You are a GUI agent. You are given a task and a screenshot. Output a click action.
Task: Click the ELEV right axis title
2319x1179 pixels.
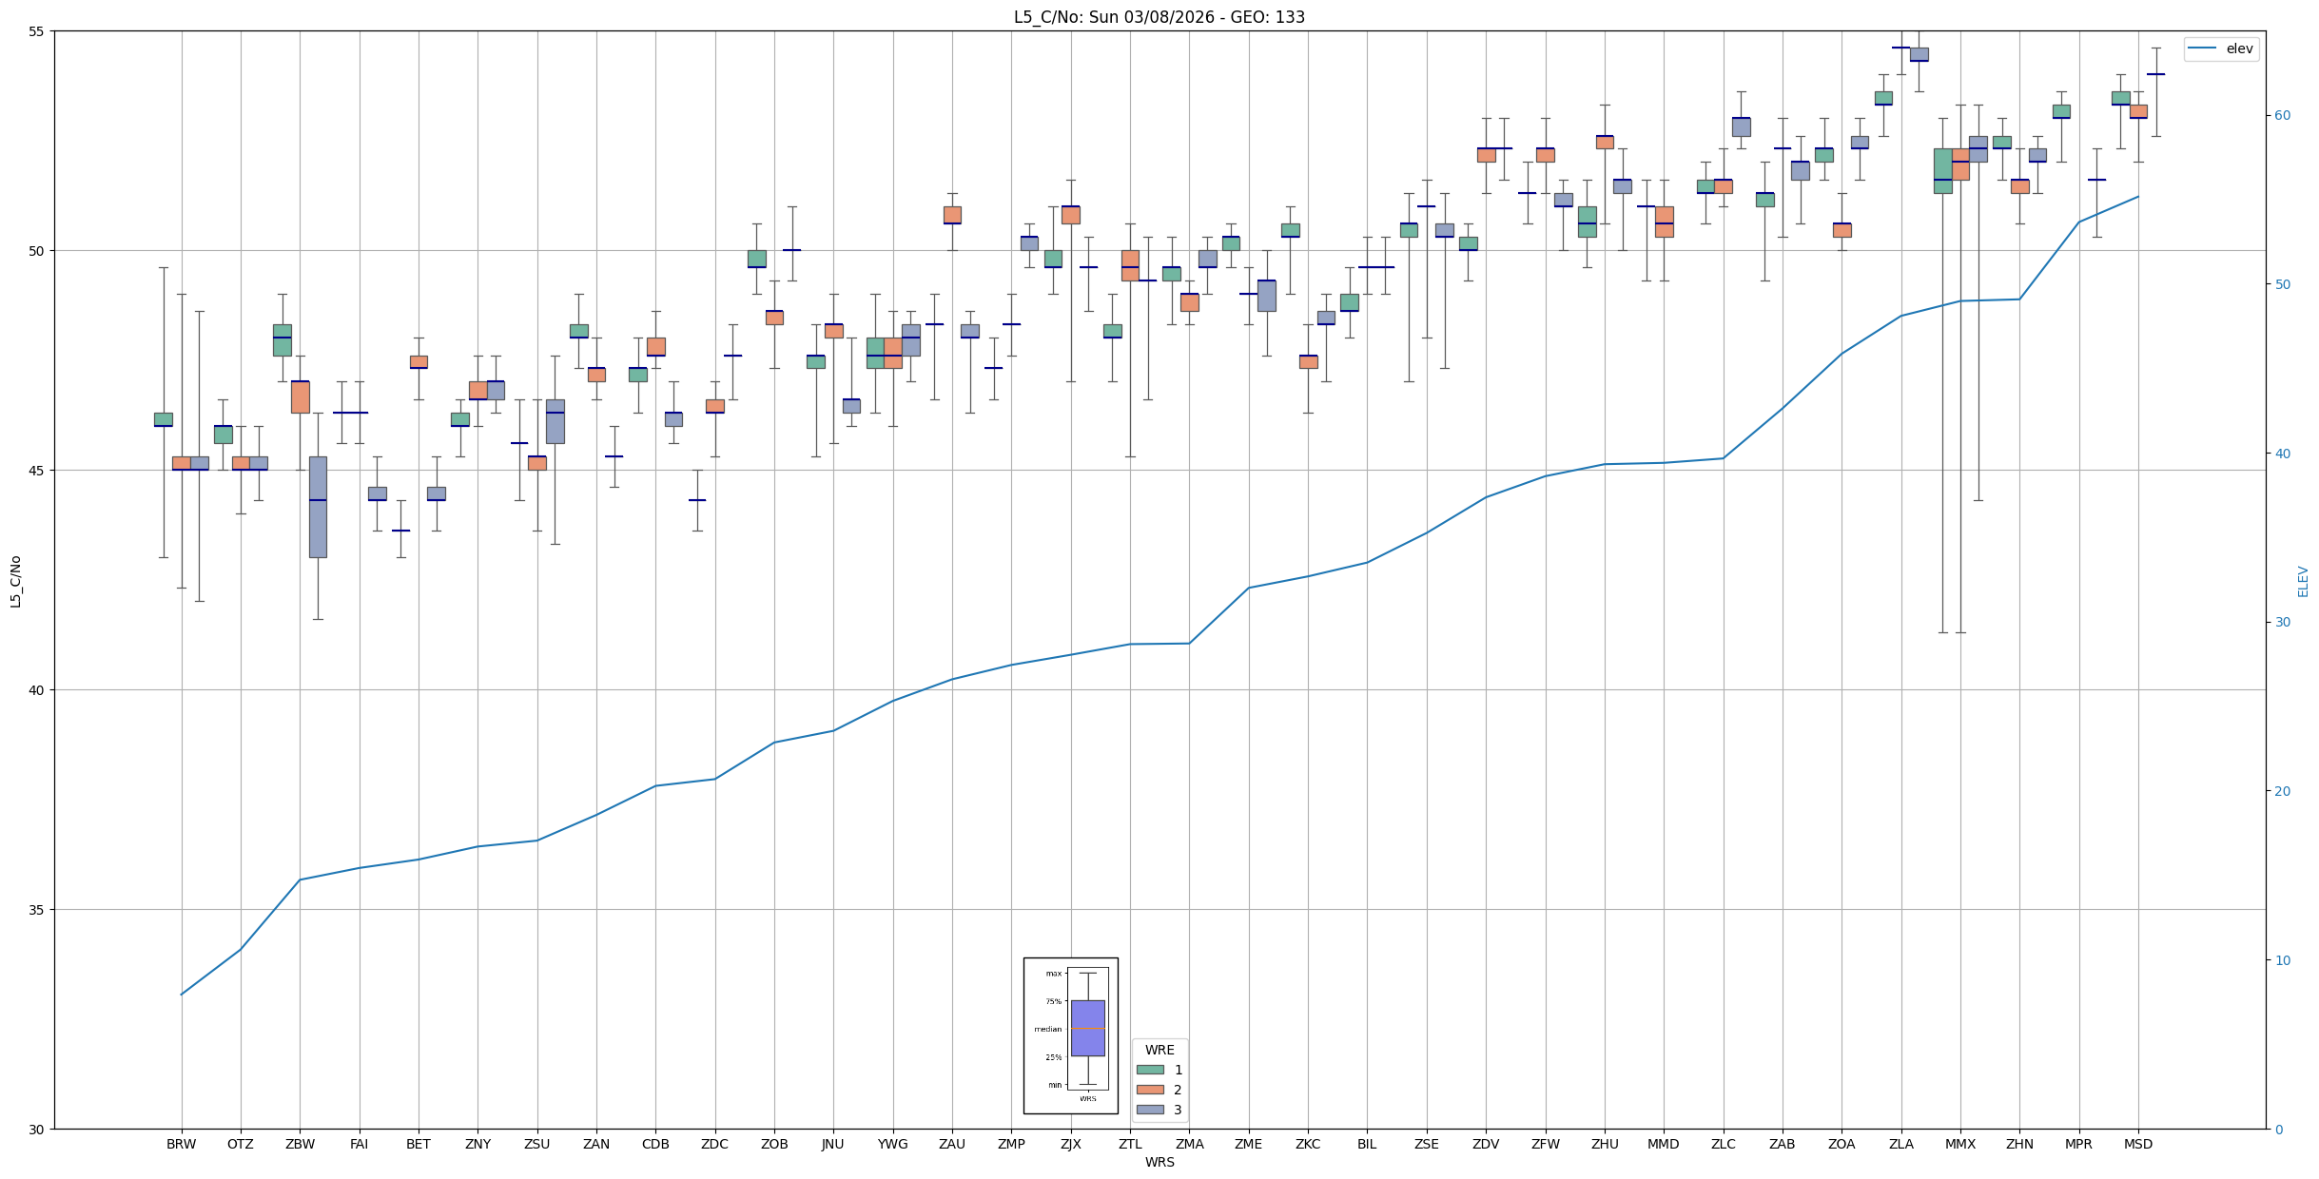[x=2303, y=581]
